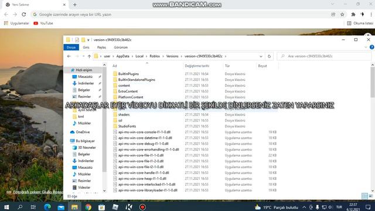This screenshot has height=211, width=375.
Task: Open recent locations dropdown arrow
Action: click(x=83, y=56)
